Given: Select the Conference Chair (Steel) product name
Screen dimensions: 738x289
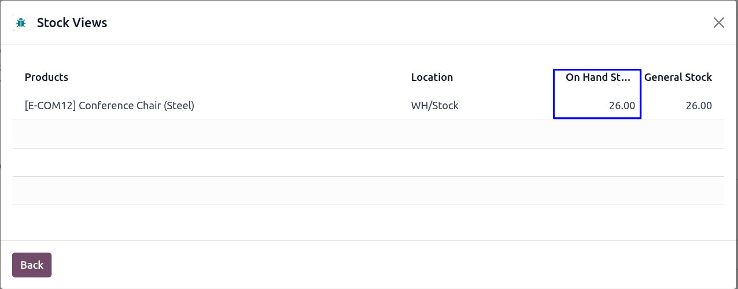Looking at the screenshot, I should (136, 106).
